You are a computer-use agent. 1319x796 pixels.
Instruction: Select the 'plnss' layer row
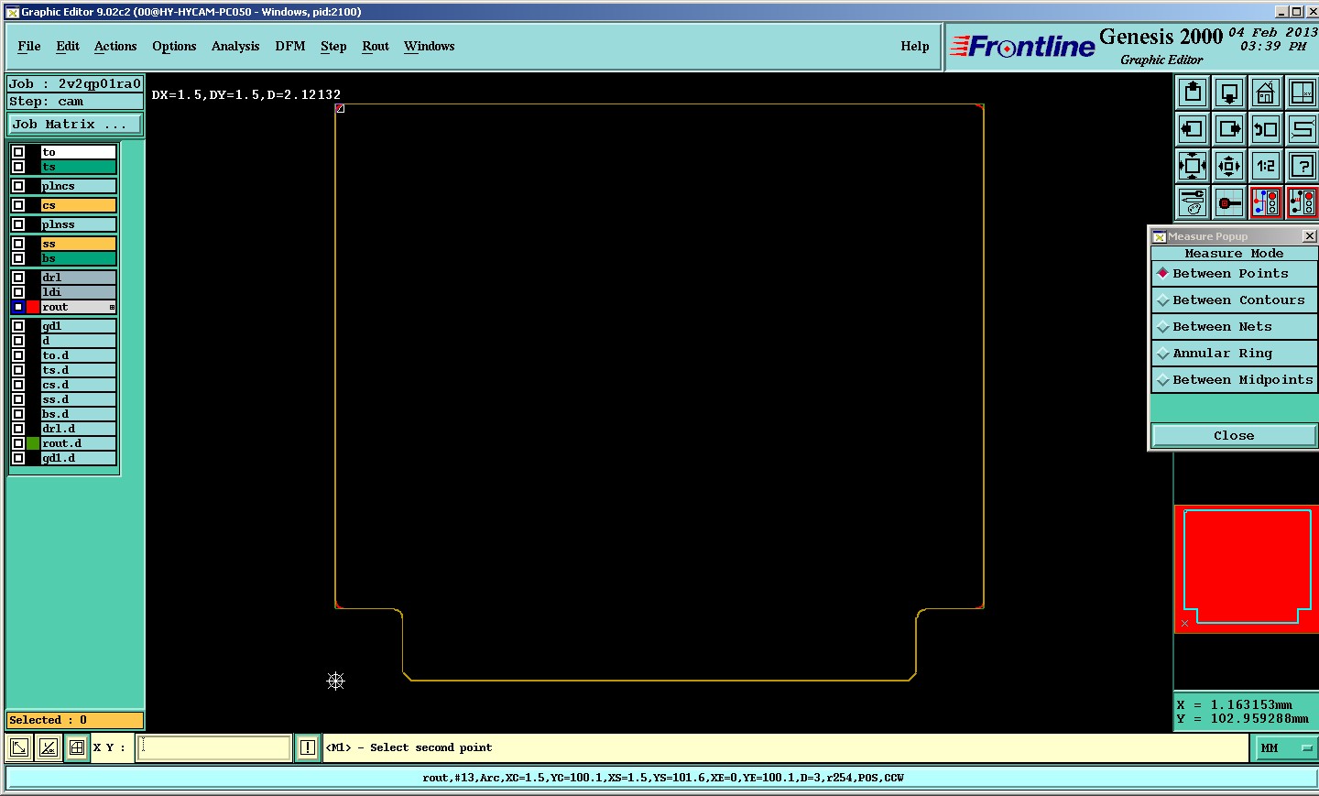tap(79, 224)
